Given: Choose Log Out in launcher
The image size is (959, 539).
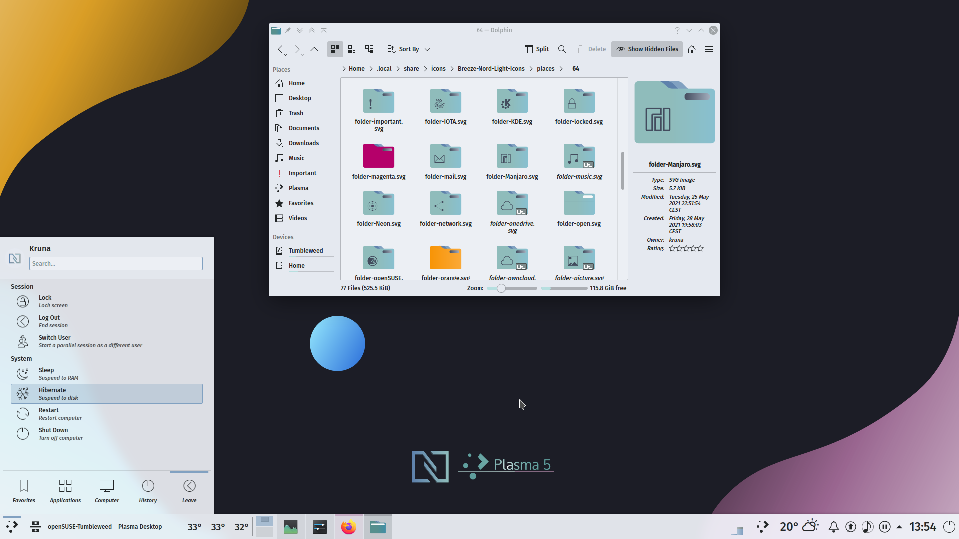Looking at the screenshot, I should pyautogui.click(x=107, y=321).
